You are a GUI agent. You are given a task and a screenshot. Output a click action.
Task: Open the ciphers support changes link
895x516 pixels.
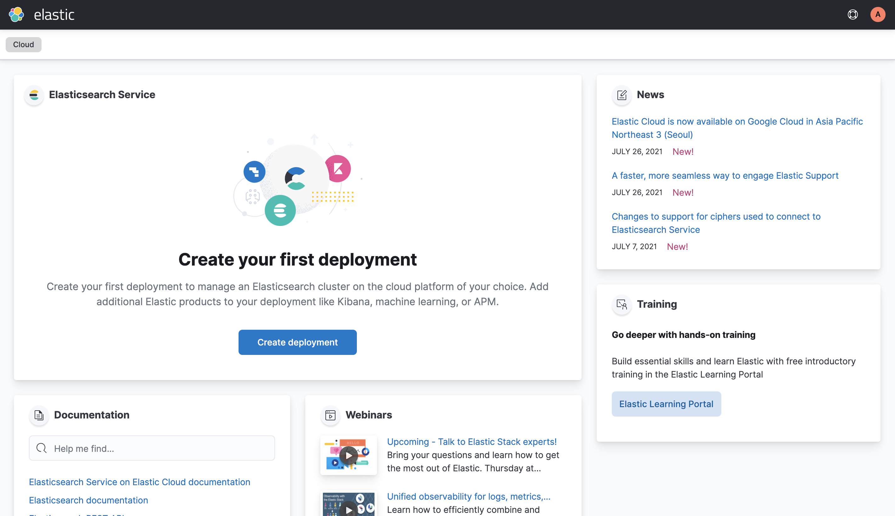click(x=716, y=223)
